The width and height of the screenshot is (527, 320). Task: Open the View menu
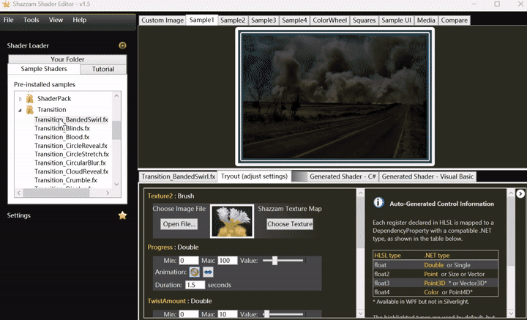coord(56,20)
